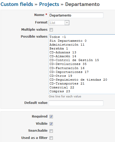Open the Format dropdown arrow

[67, 23]
